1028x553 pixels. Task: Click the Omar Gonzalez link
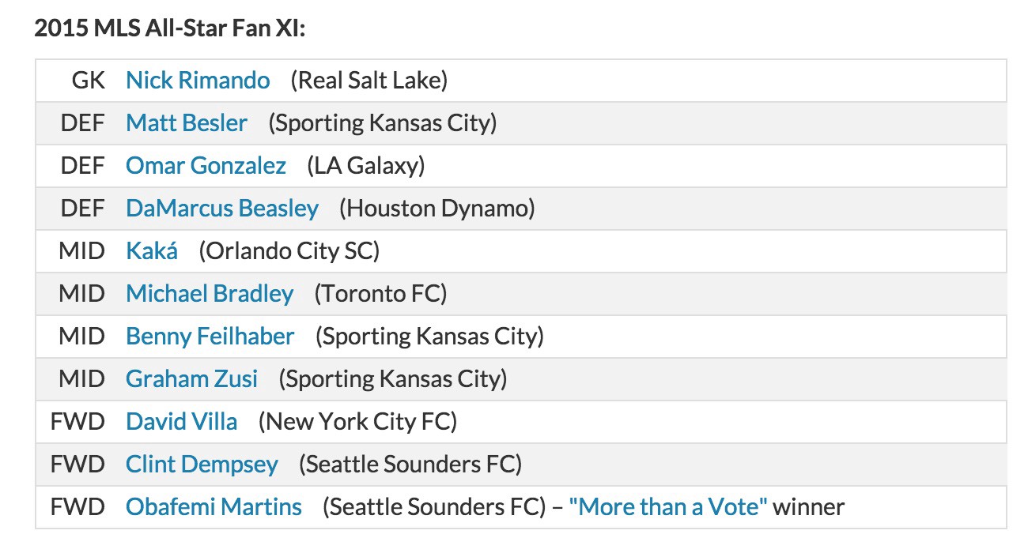(x=206, y=165)
